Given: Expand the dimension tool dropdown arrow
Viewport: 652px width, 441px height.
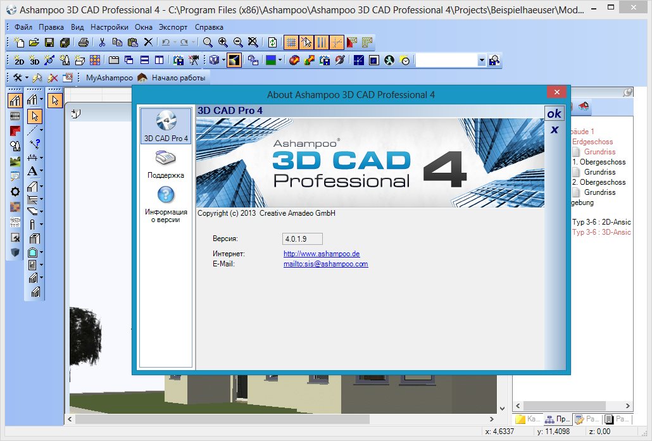Looking at the screenshot, I should pos(41,158).
